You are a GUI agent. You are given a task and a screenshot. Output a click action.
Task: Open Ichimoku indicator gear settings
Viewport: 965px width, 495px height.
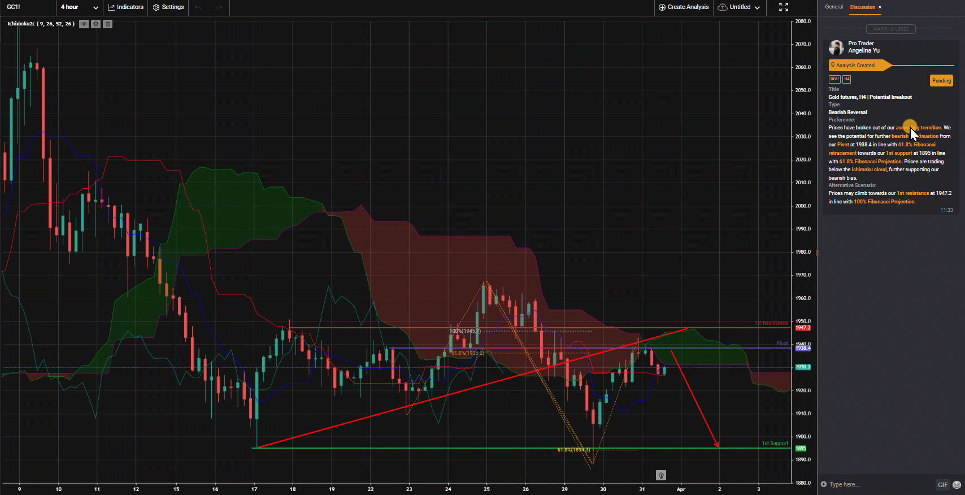(x=95, y=24)
